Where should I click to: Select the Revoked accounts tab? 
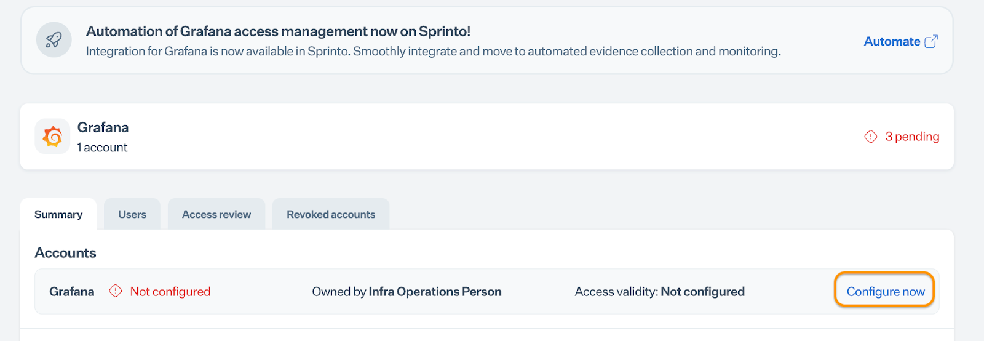331,214
